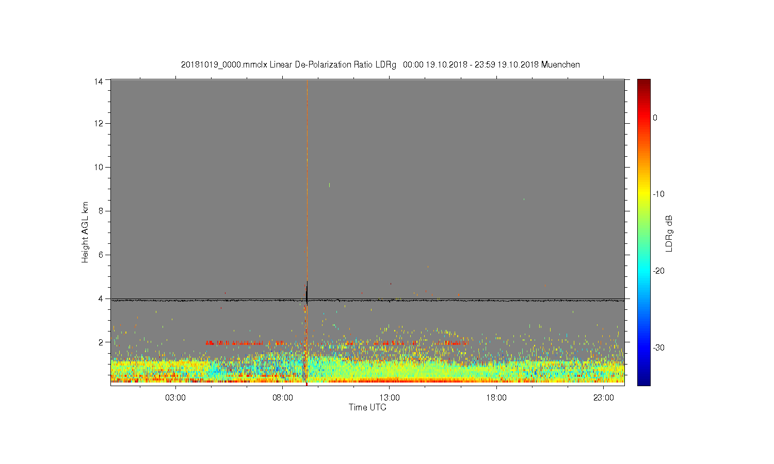Click the 'LDRg dB' colorbar label
The height and width of the screenshot is (464, 774).
pos(669,233)
